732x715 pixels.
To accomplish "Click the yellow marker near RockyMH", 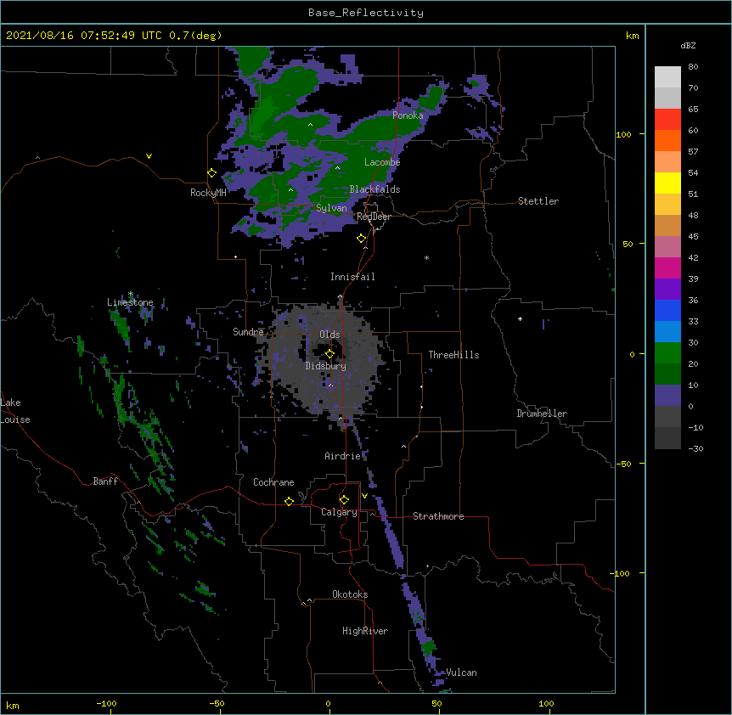I will pyautogui.click(x=211, y=173).
